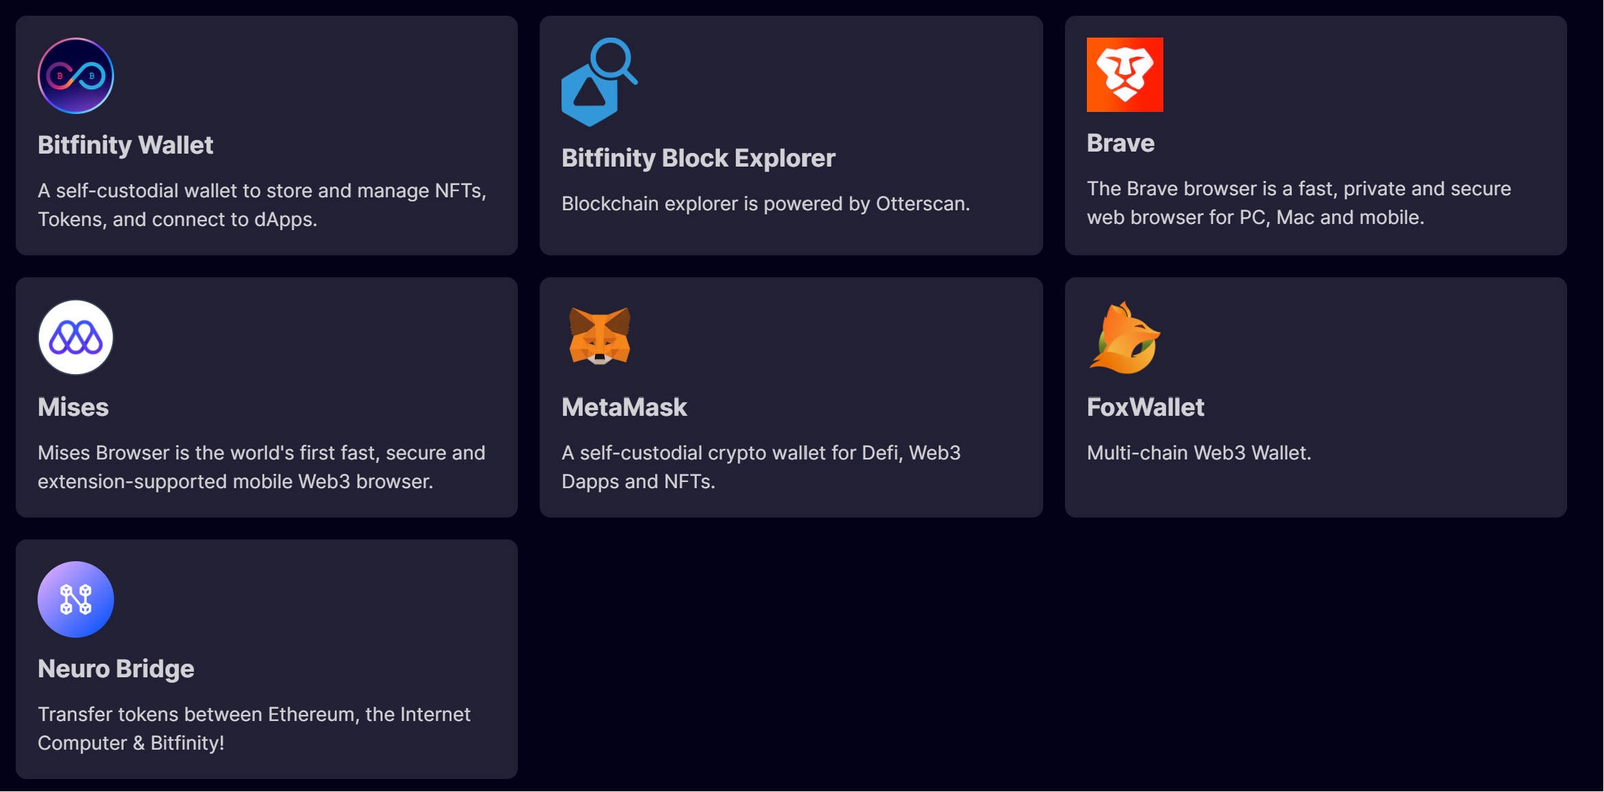The image size is (1604, 792).
Task: Select the Brave heading text
Action: coord(1120,143)
